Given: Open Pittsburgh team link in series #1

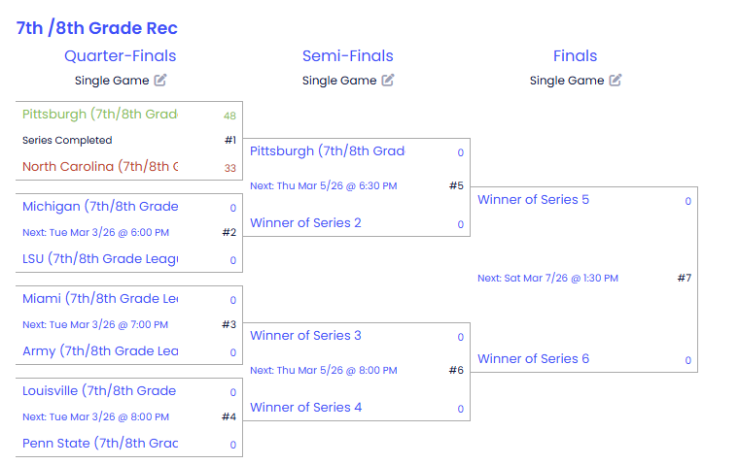Looking at the screenshot, I should pos(99,115).
